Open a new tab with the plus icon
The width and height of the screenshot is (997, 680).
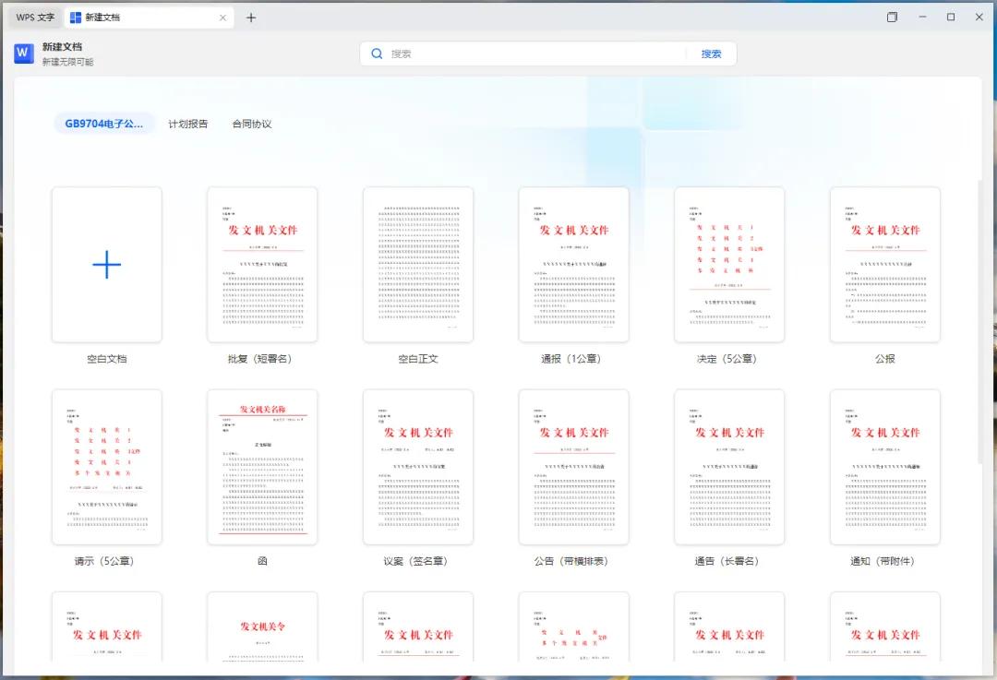[251, 18]
